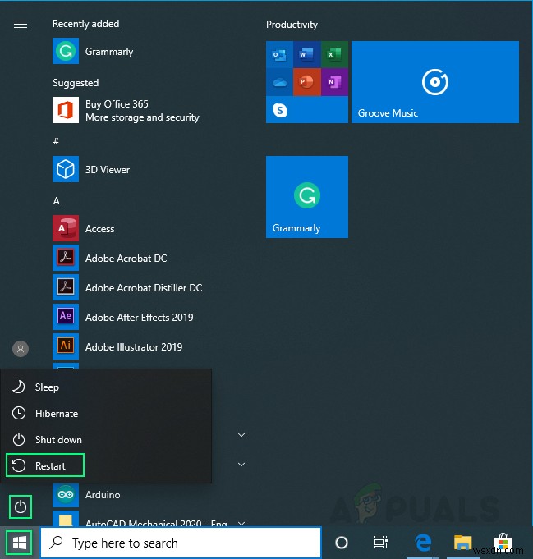Open Cortana from the taskbar circle icon
Screen dimensions: 533x559
pyautogui.click(x=342, y=543)
